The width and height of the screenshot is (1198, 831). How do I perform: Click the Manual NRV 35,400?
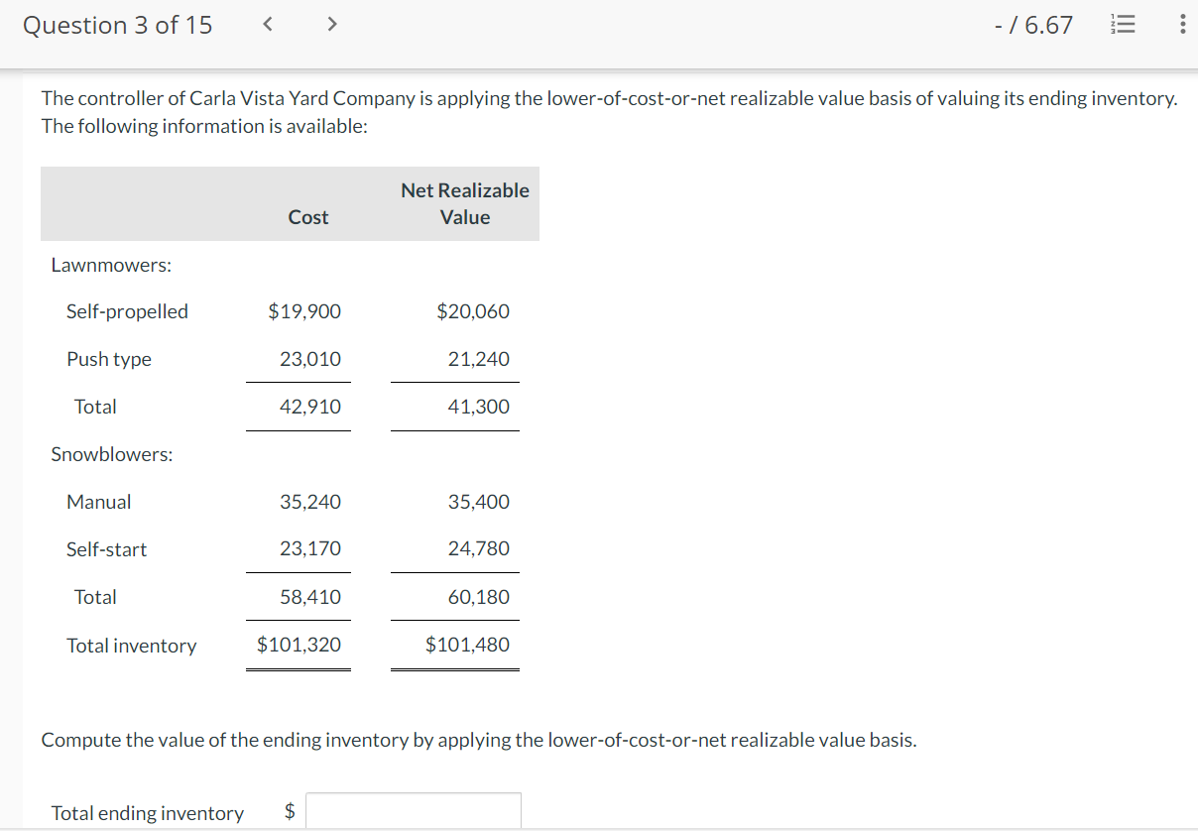point(479,502)
